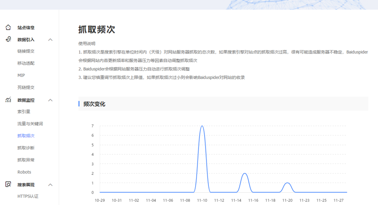Click the 11-10 x-axis date label
This screenshot has width=378, height=205.
pos(202,200)
